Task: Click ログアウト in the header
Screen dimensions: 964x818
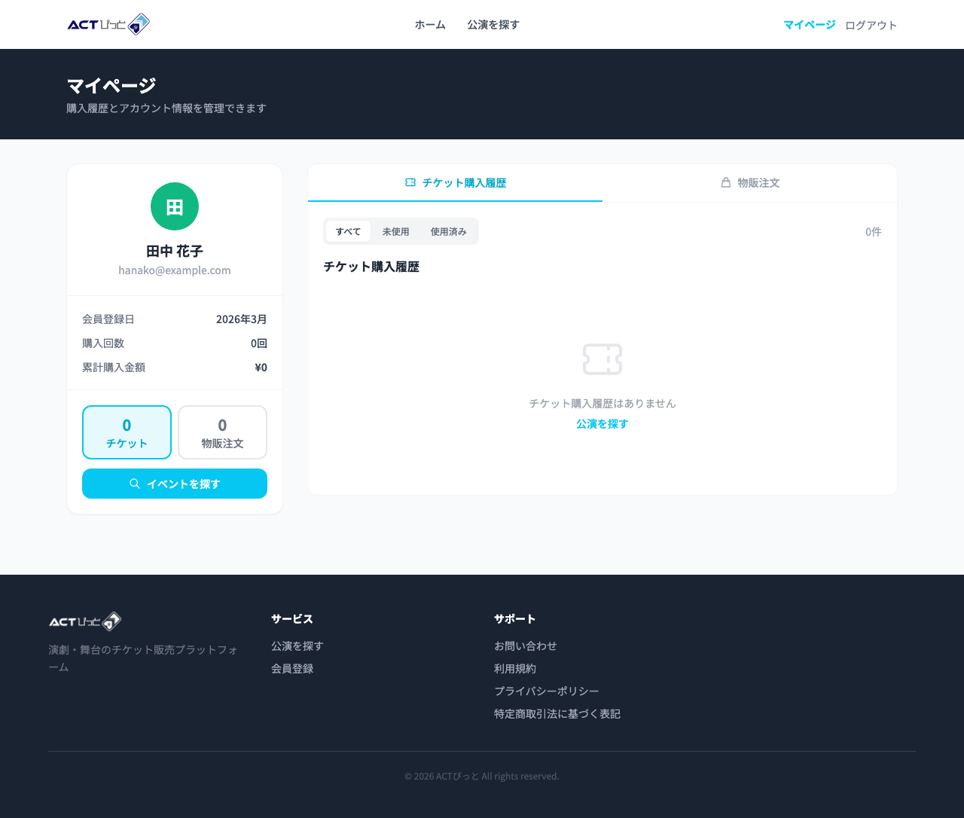Action: (x=871, y=24)
